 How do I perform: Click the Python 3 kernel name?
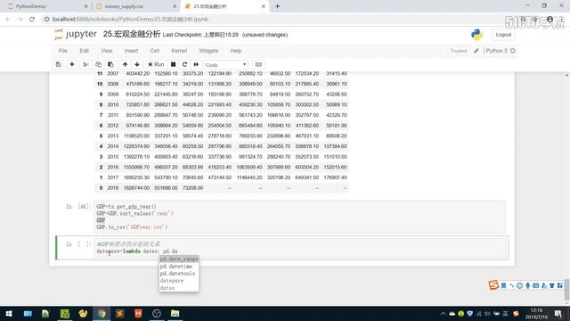coord(496,51)
